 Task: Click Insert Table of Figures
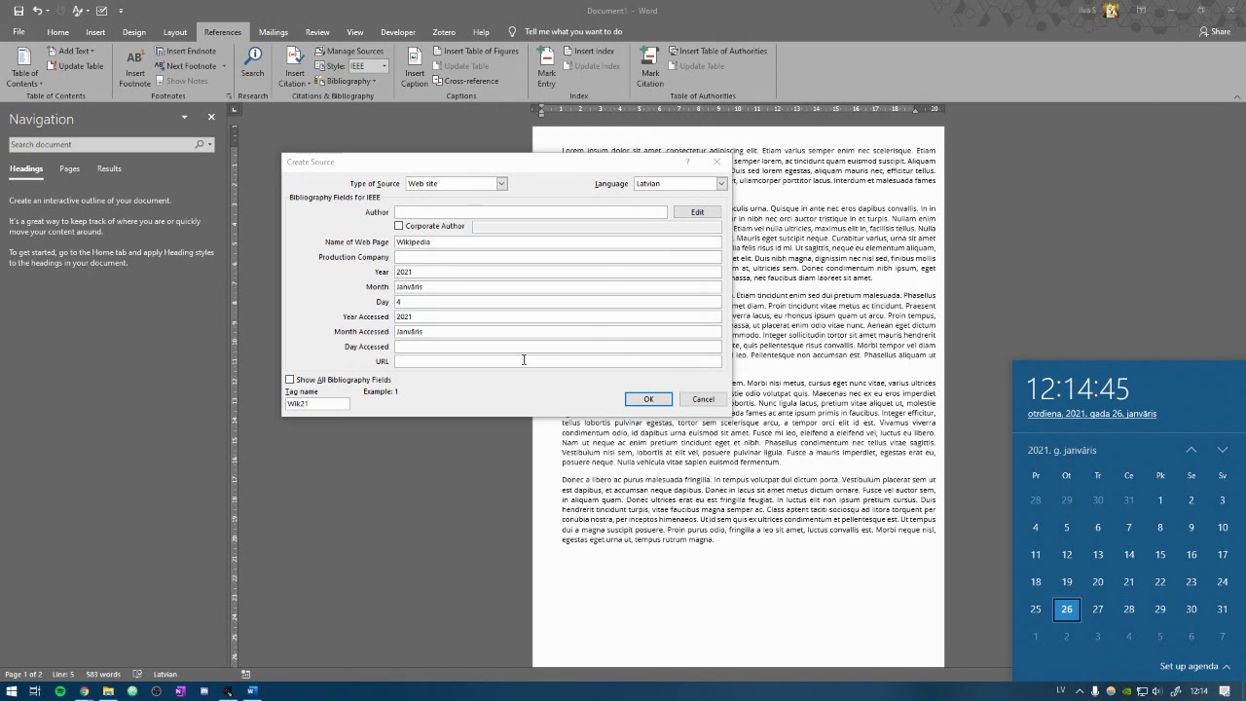pos(476,51)
